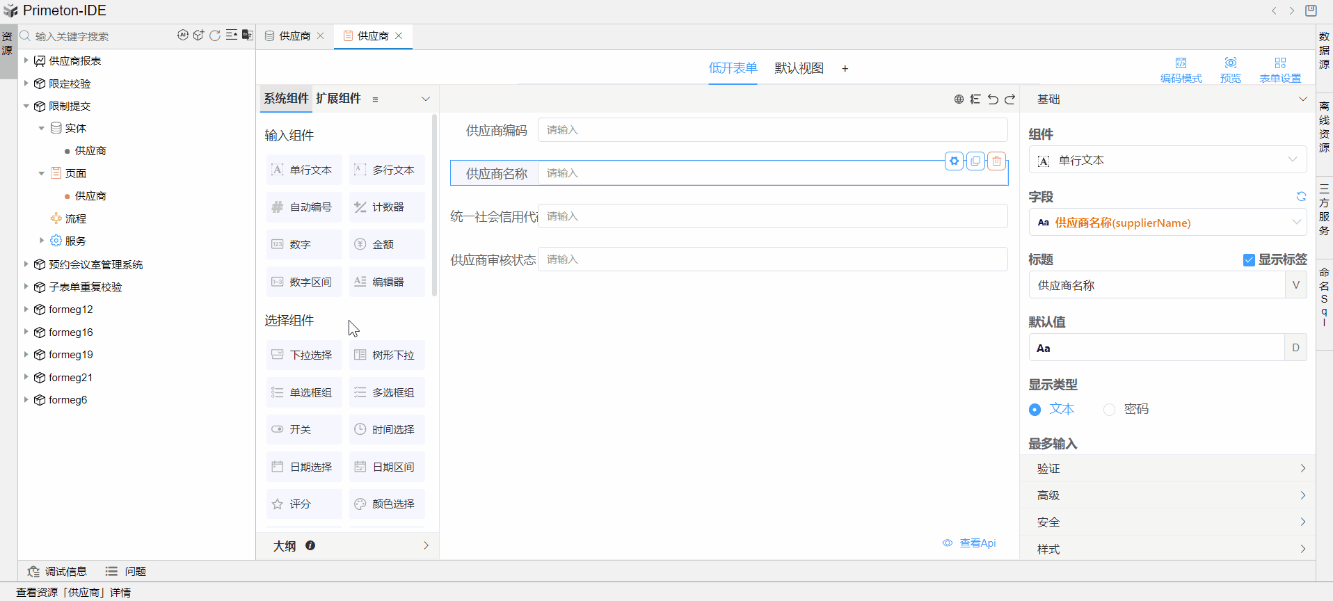
Task: Click the 查看Api link
Action: pyautogui.click(x=977, y=543)
